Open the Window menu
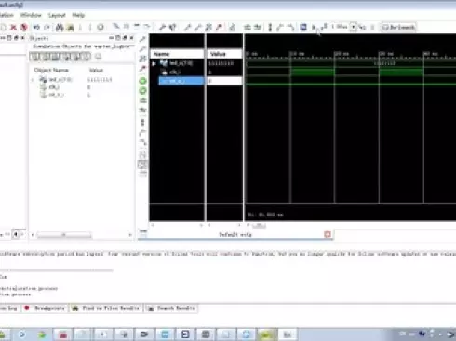The height and width of the screenshot is (341, 456). tap(31, 15)
